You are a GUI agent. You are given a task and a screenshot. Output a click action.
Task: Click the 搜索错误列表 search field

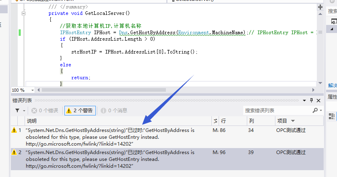pos(276,110)
